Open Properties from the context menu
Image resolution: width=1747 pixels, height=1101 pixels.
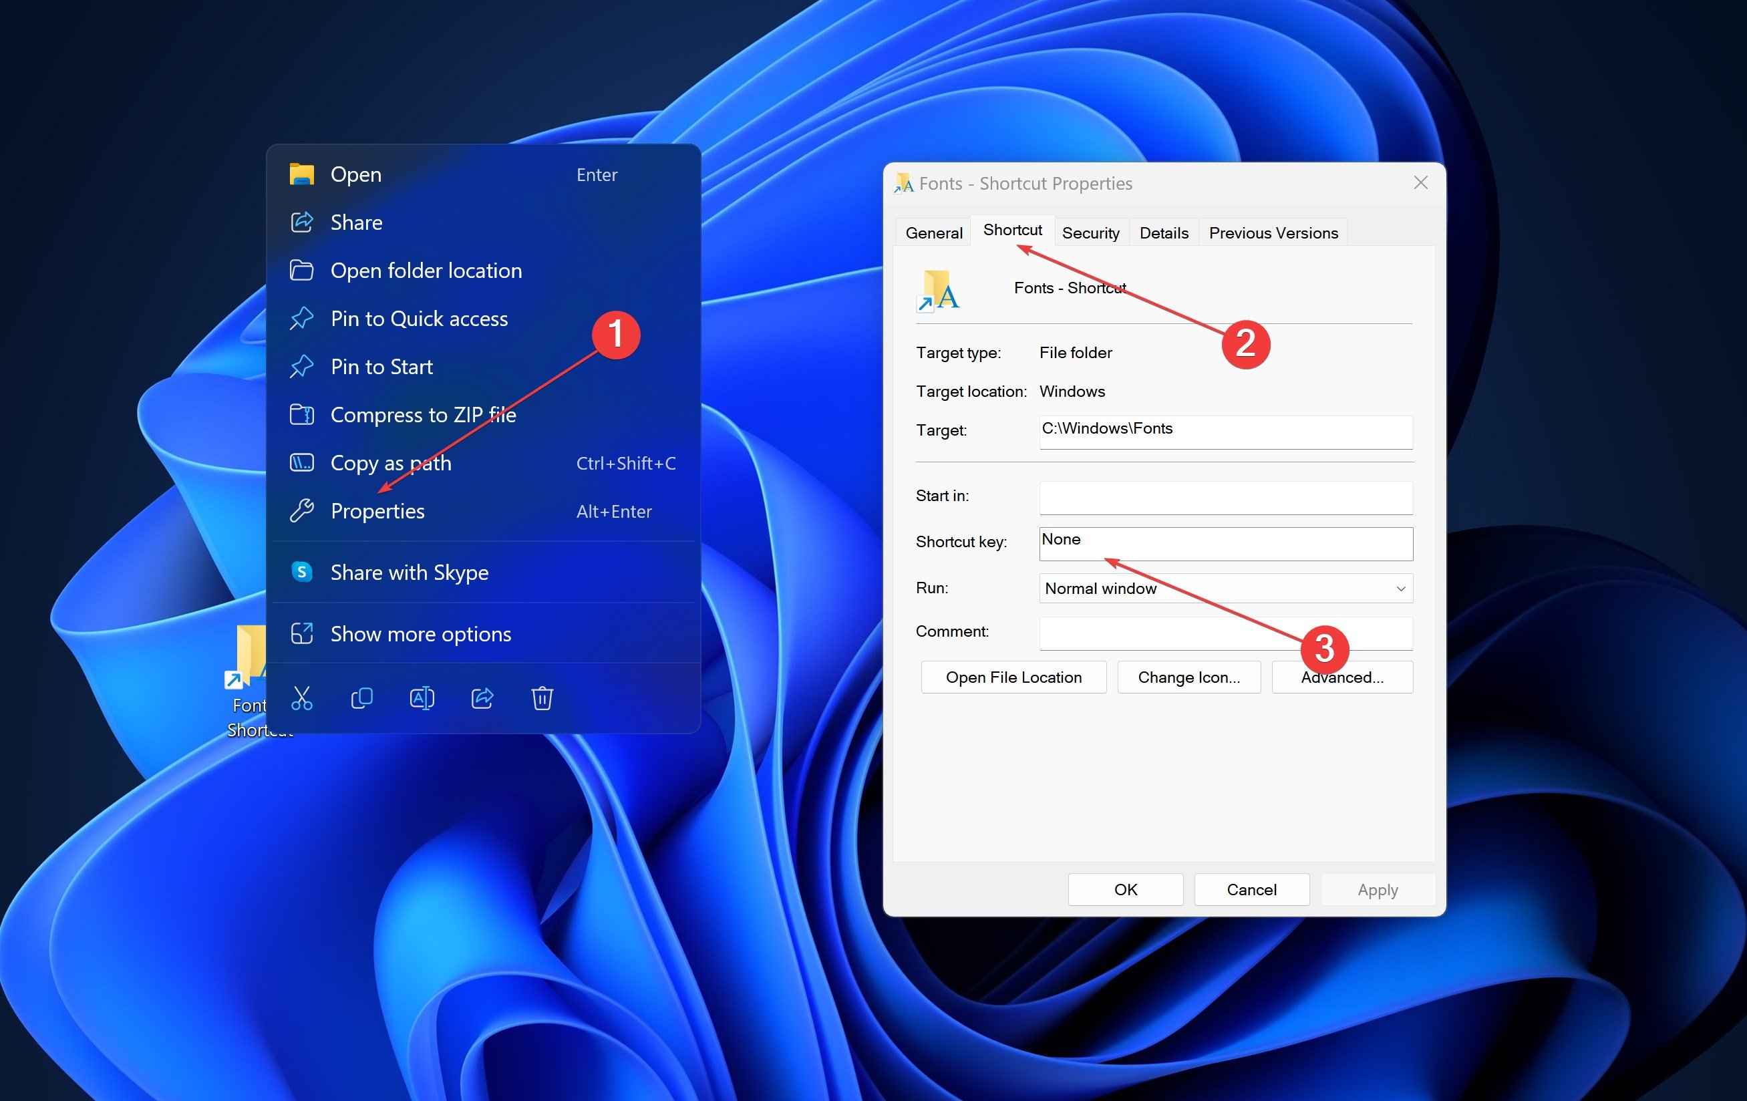point(483,510)
